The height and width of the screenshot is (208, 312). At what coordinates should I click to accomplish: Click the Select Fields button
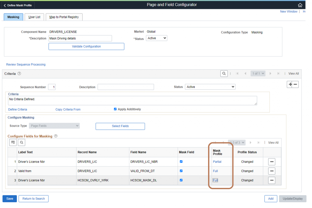(x=120, y=126)
